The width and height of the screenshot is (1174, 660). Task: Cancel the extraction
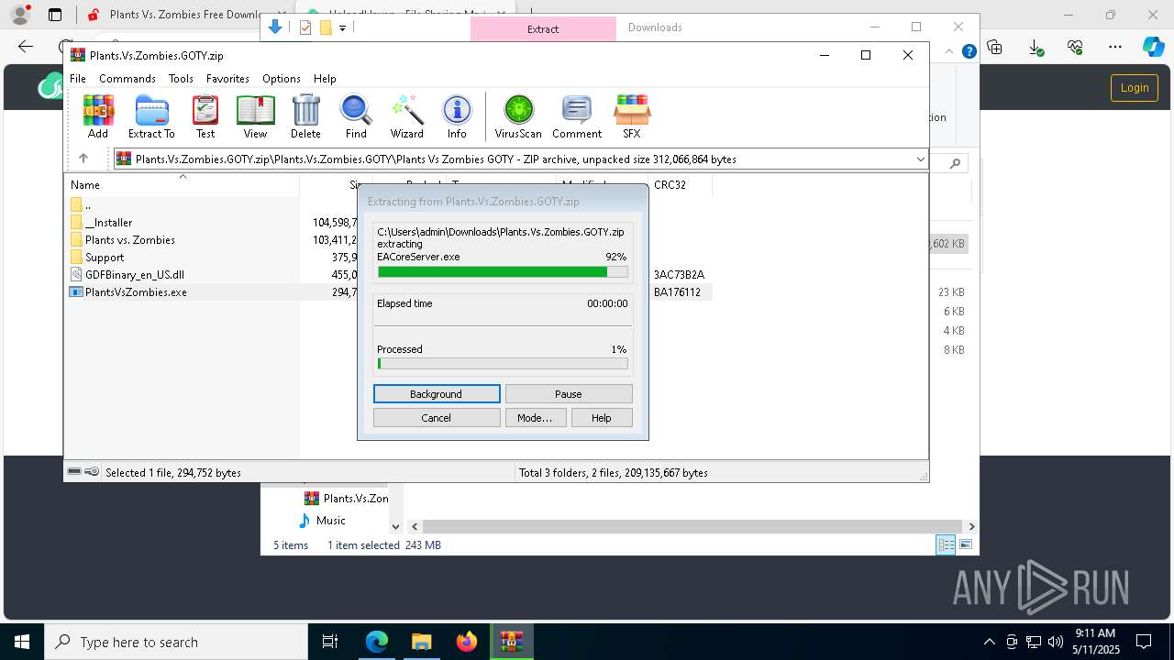[x=437, y=417]
